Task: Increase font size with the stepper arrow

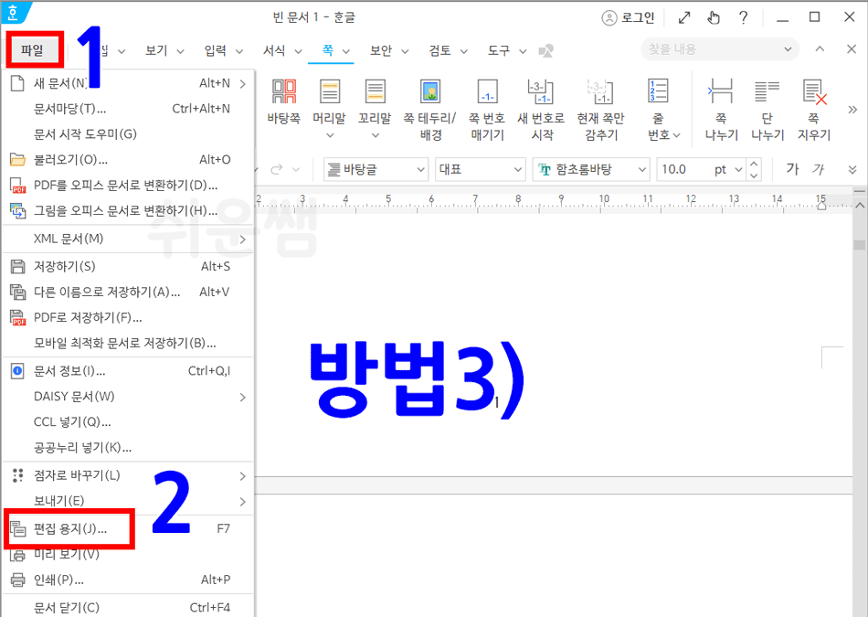Action: (754, 165)
